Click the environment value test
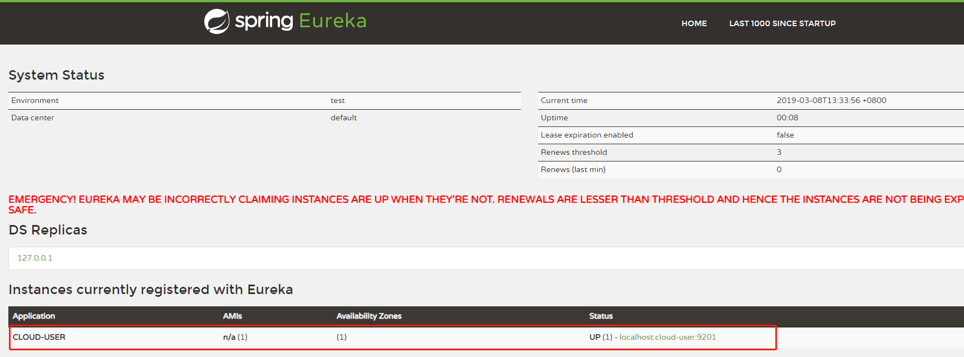The width and height of the screenshot is (964, 357). coord(337,100)
